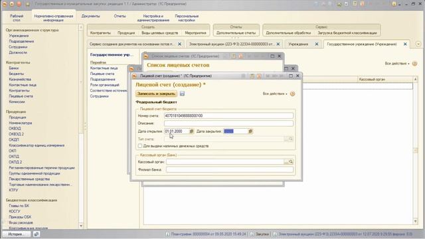This screenshot has height=239, width=425.
Task: Click Номер счета input field
Action: (x=228, y=116)
